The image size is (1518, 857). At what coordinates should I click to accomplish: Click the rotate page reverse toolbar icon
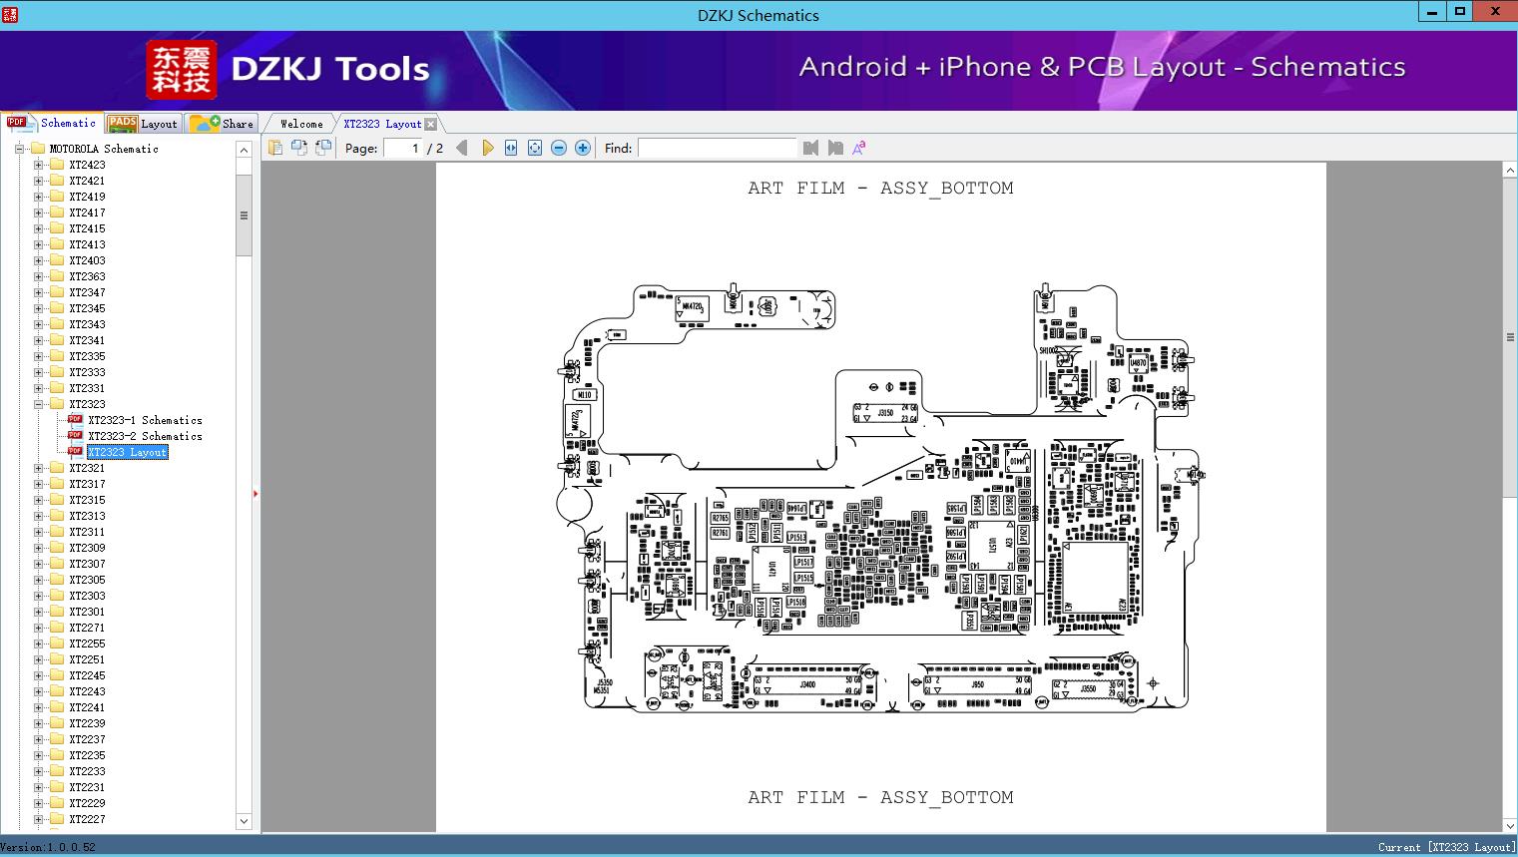point(322,148)
